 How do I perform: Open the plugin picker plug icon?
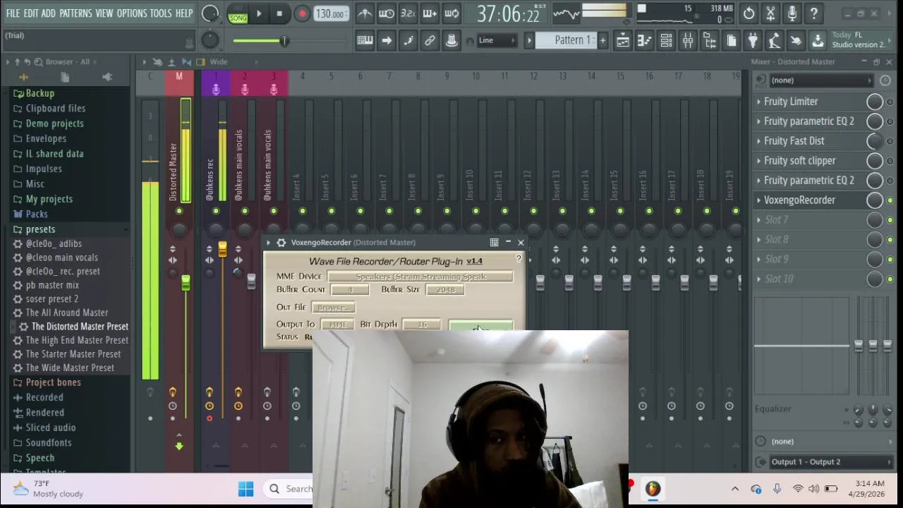pyautogui.click(x=753, y=41)
